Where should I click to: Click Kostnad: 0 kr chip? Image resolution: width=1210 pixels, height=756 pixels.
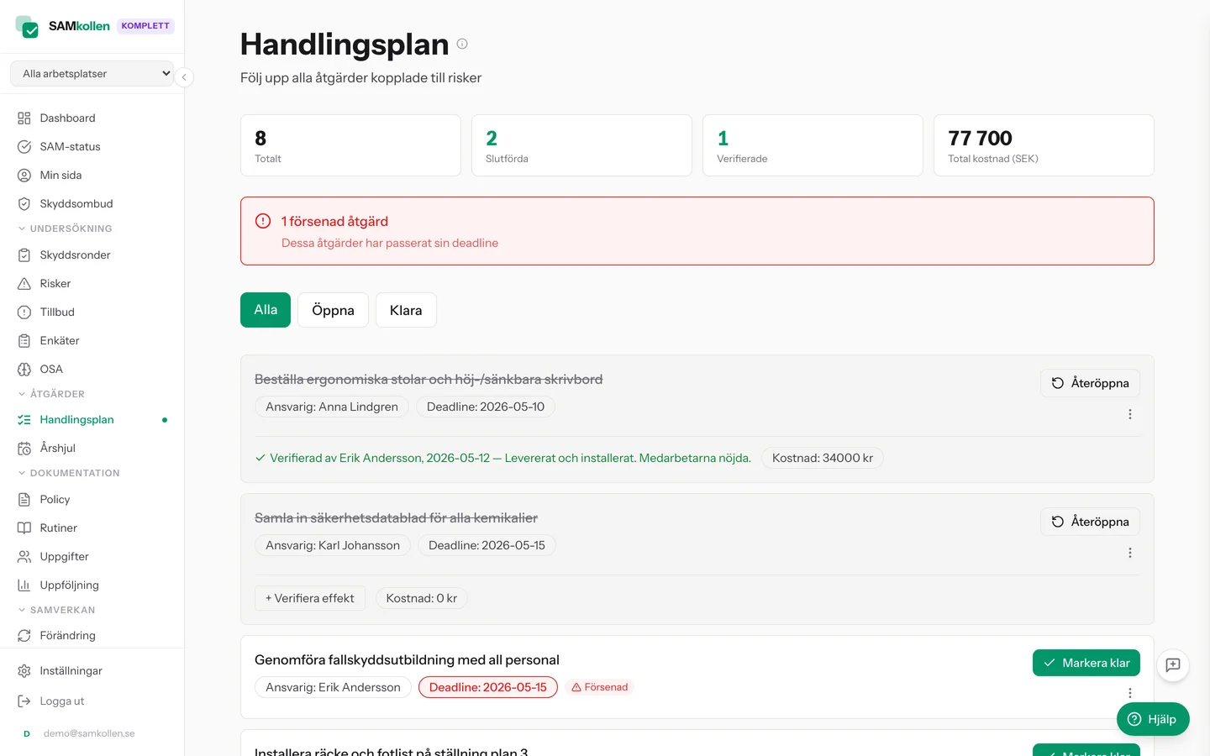(422, 598)
